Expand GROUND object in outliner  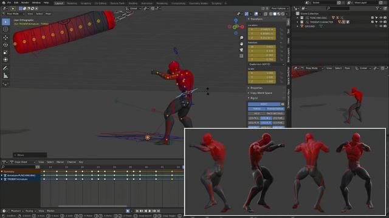pyautogui.click(x=297, y=26)
